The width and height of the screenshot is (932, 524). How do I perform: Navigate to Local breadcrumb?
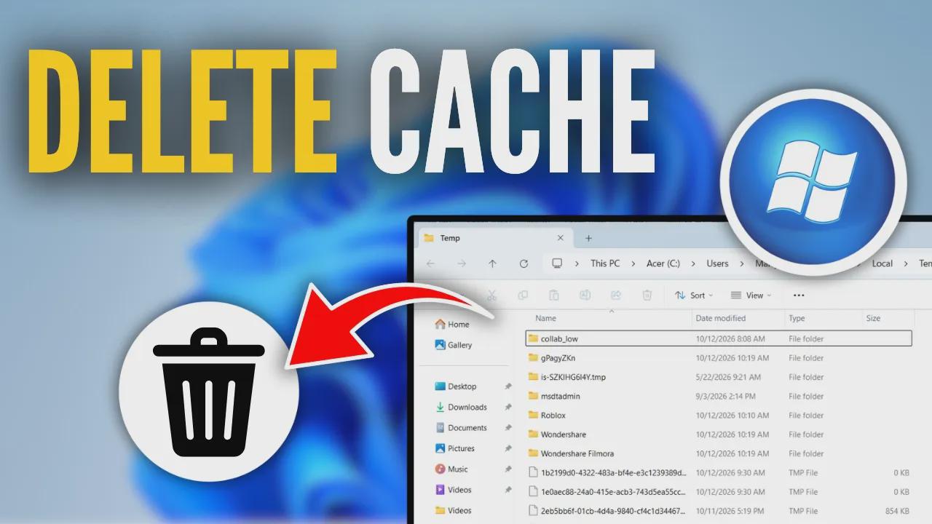[882, 263]
